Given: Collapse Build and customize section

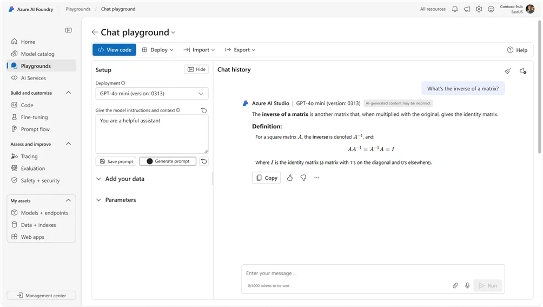Looking at the screenshot, I should (x=69, y=93).
